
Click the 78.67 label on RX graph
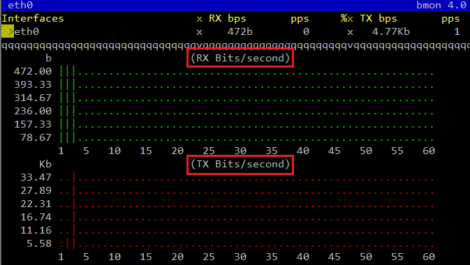pos(36,137)
